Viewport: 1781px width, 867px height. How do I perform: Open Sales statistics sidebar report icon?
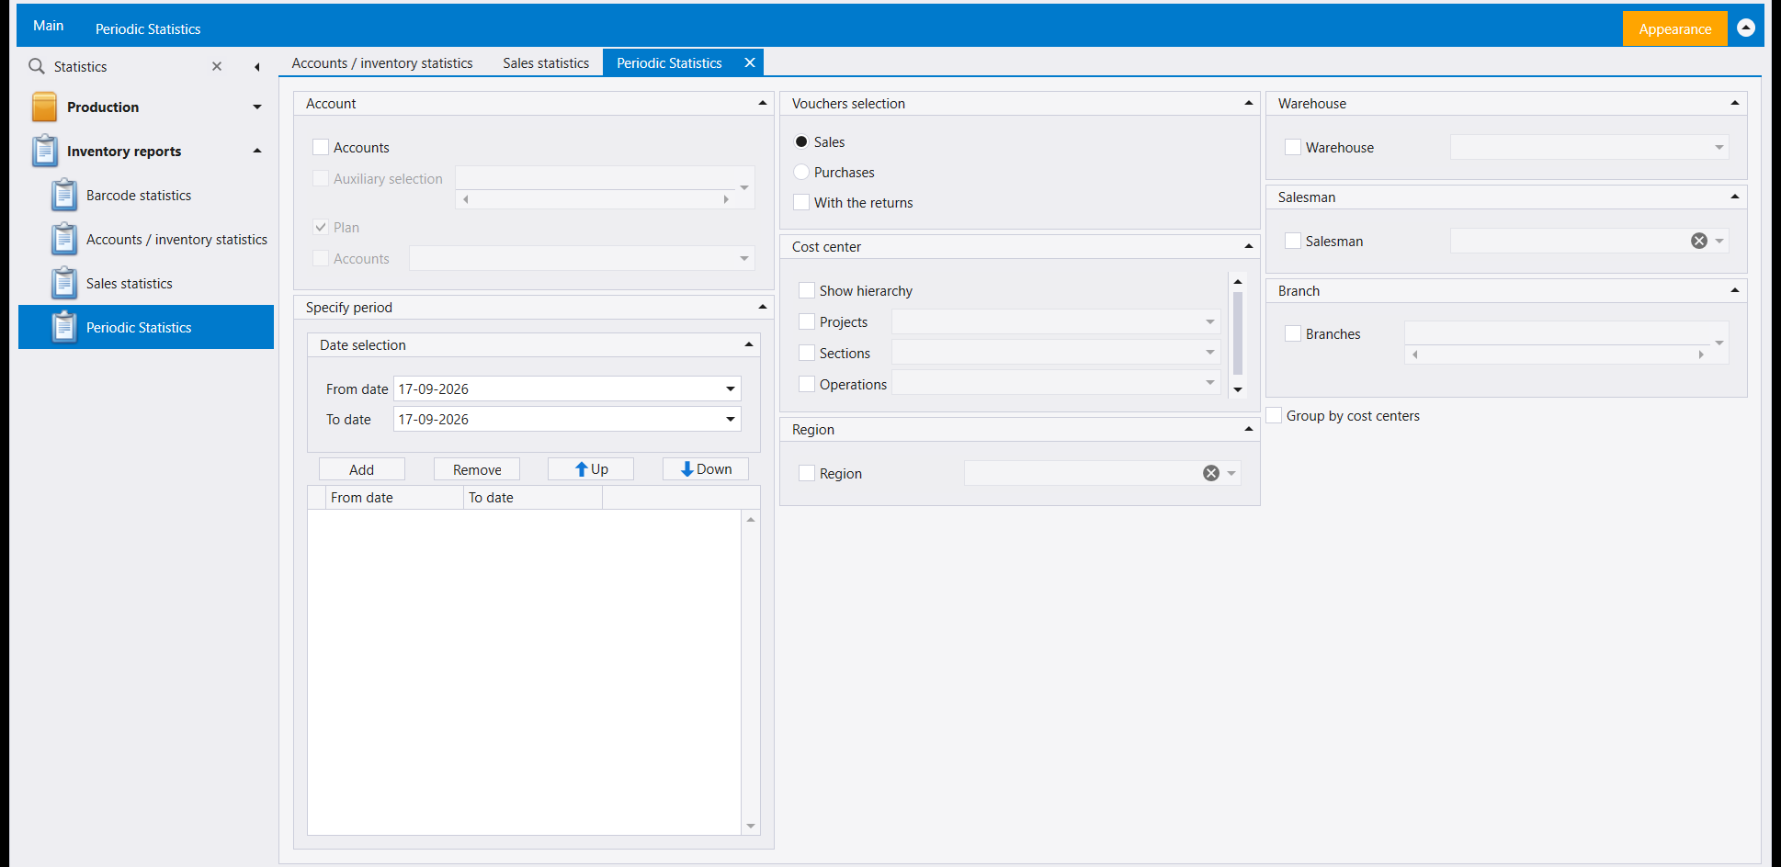click(64, 283)
